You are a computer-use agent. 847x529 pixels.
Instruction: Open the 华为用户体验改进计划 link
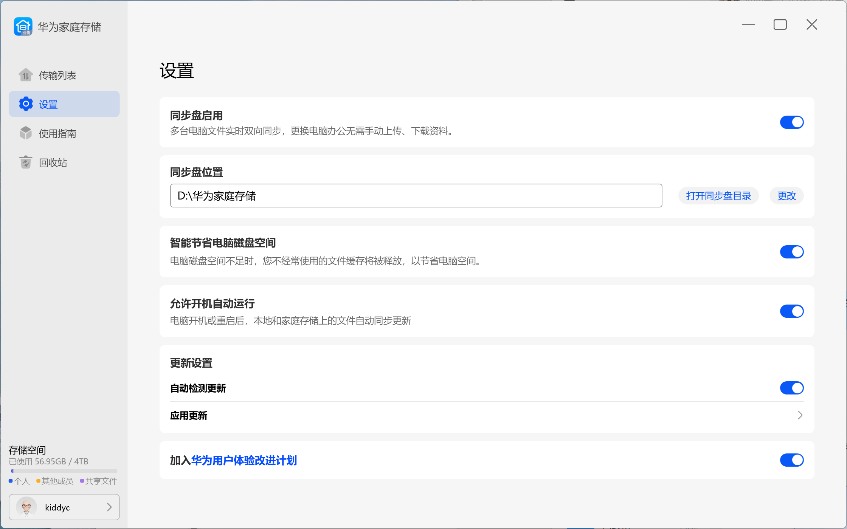point(244,460)
